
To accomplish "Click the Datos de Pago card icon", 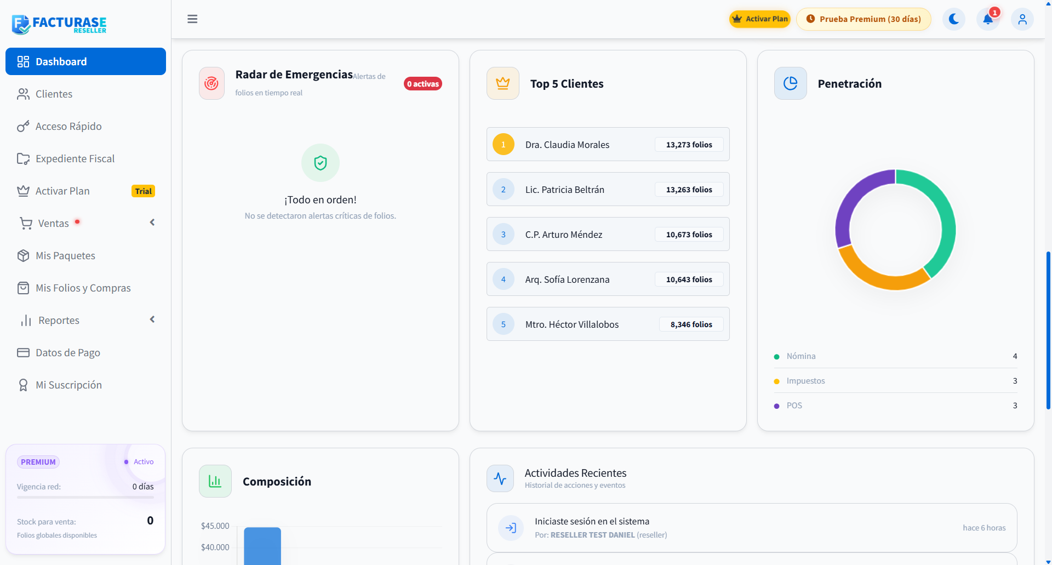I will [23, 353].
